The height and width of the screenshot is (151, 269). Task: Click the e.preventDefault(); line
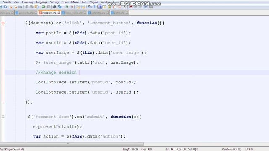click(58, 127)
